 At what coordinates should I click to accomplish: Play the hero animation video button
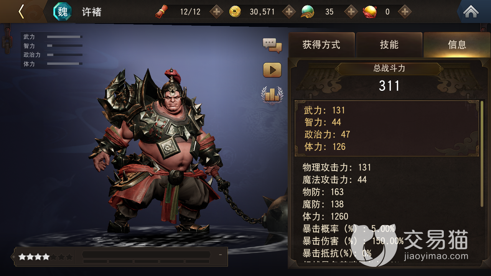coord(272,70)
